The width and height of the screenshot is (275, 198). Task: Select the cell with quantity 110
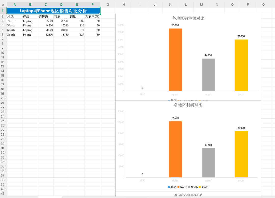pos(77,25)
